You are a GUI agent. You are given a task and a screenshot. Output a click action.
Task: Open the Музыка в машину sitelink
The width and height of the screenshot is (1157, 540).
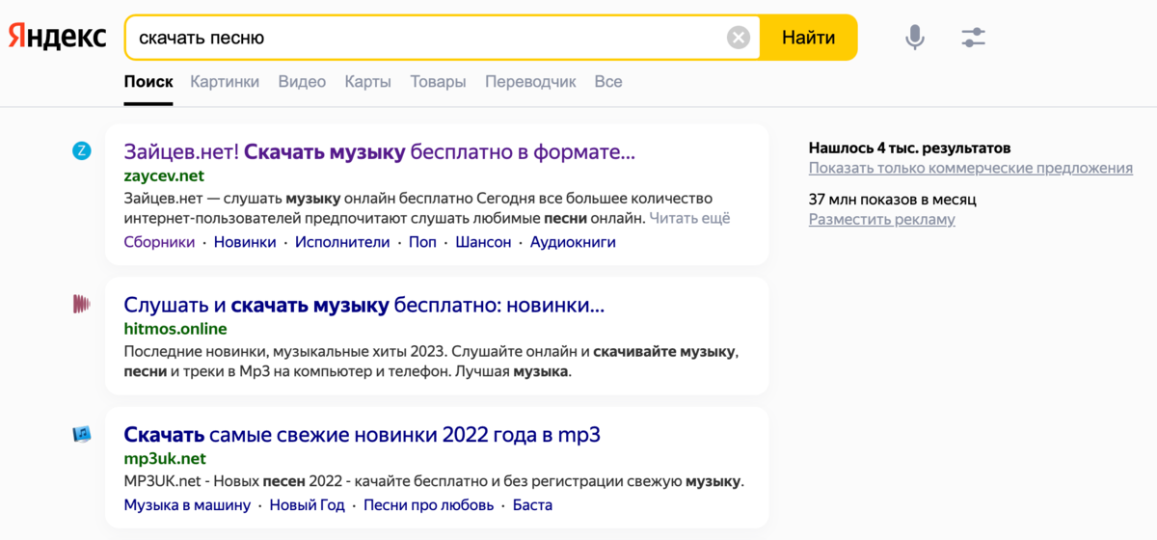pyautogui.click(x=187, y=505)
